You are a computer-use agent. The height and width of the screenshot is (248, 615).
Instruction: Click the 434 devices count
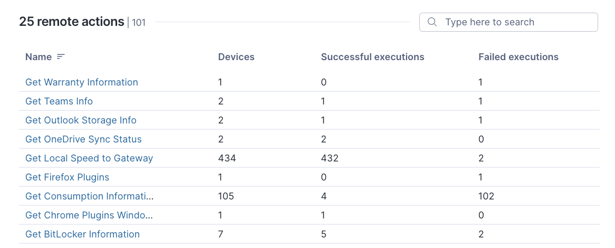227,158
